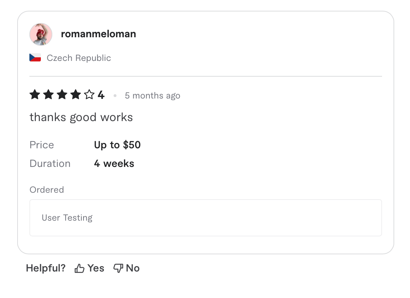Select the fourth filled star
The height and width of the screenshot is (298, 410).
pos(75,95)
